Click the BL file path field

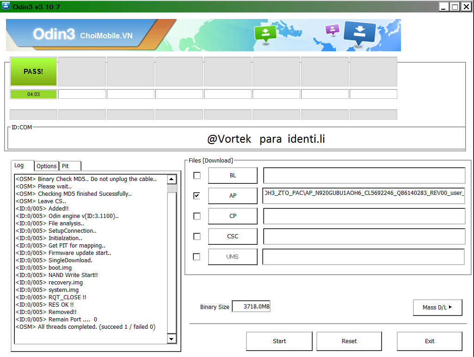(364, 175)
